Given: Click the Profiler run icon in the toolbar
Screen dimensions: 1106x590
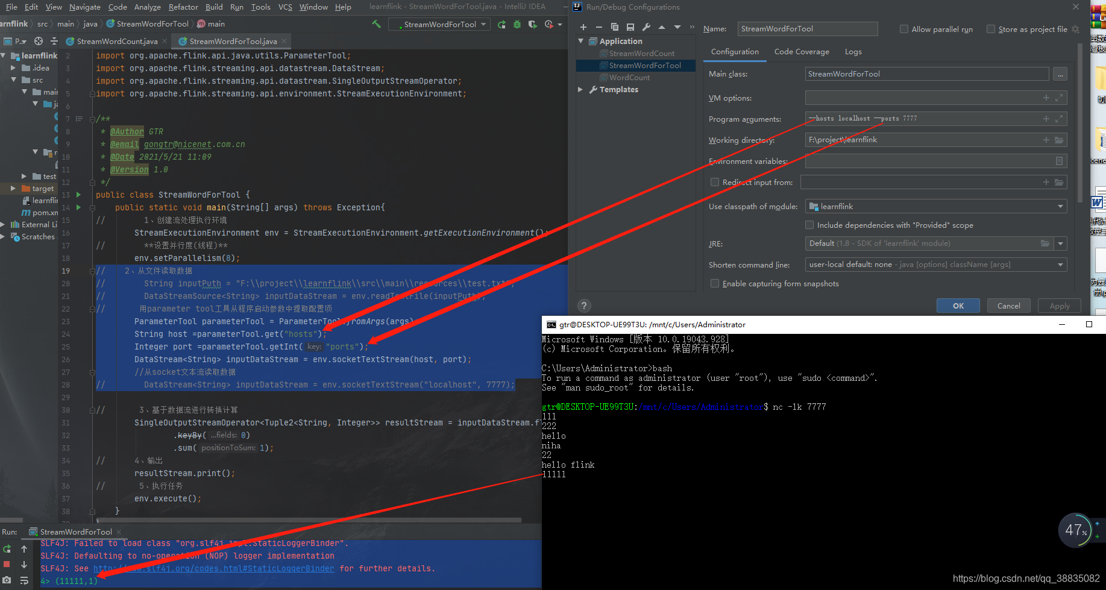Looking at the screenshot, I should 548,24.
